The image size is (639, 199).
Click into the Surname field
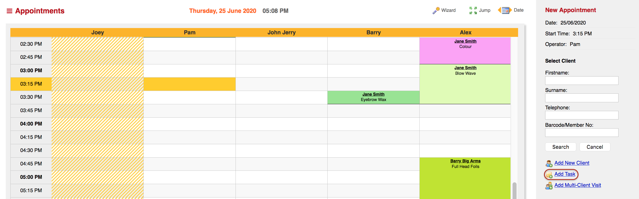(x=582, y=98)
